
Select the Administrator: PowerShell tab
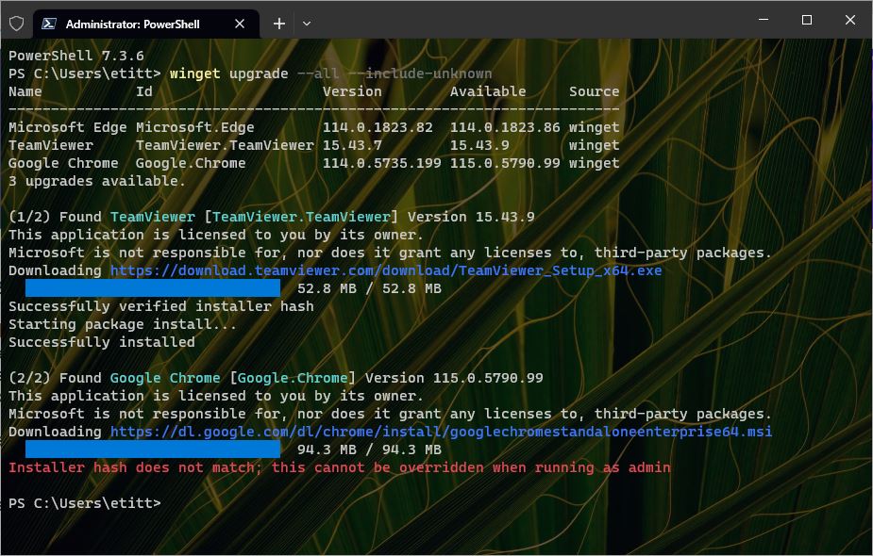click(x=132, y=24)
